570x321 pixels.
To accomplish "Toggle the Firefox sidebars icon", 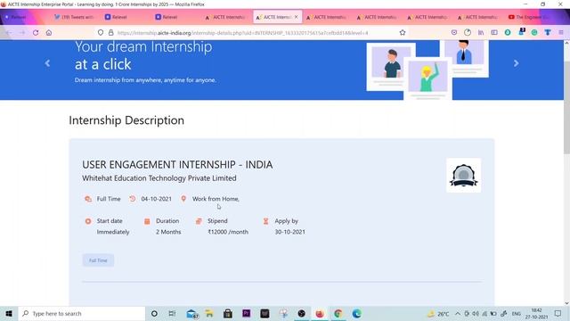I will [494, 33].
